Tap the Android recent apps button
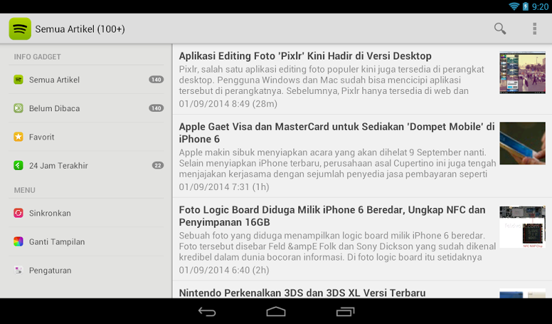Viewport: 552px width, 324px height. click(x=345, y=312)
